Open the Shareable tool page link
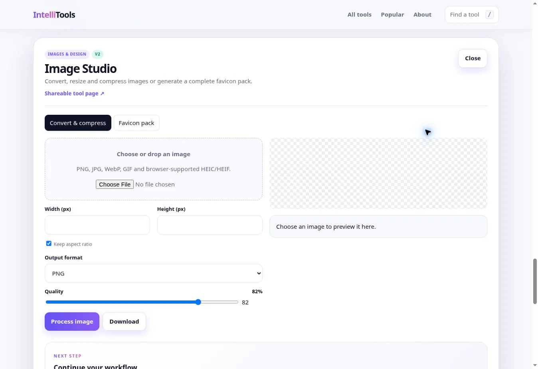The height and width of the screenshot is (369, 538). tap(74, 94)
